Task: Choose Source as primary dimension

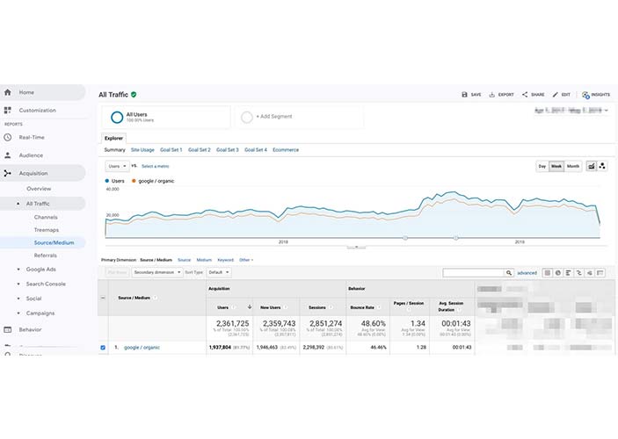Action: tap(184, 260)
